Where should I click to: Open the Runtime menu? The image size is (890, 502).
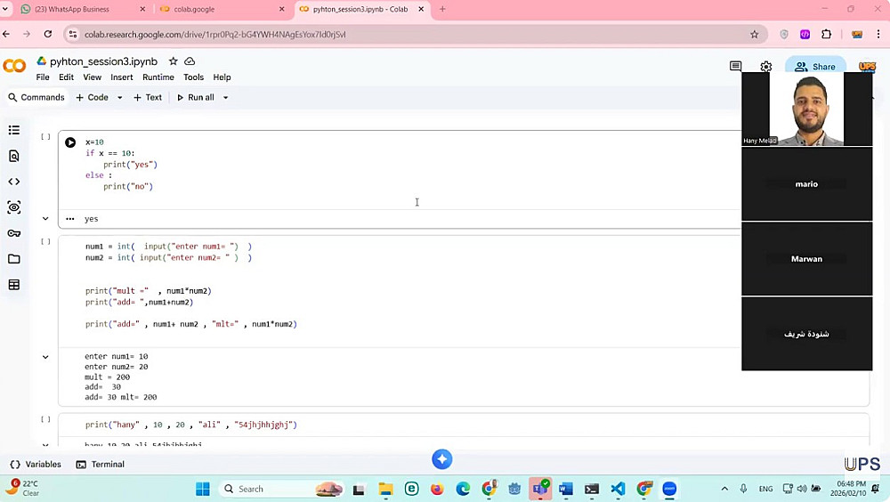coord(158,77)
